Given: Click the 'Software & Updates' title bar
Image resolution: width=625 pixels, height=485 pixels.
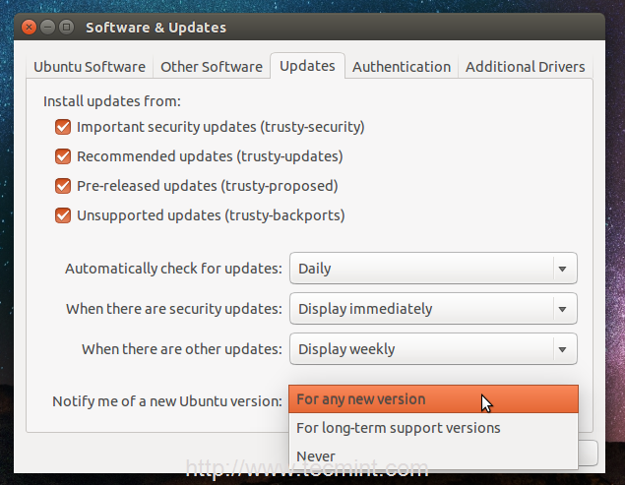Looking at the screenshot, I should pyautogui.click(x=295, y=28).
